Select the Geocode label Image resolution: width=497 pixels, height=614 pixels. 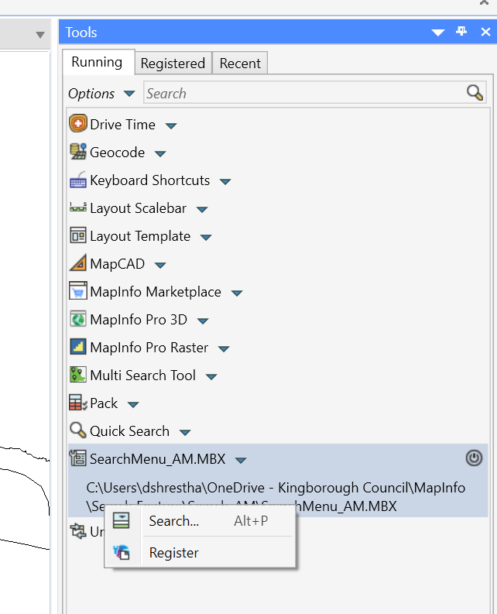pyautogui.click(x=117, y=153)
